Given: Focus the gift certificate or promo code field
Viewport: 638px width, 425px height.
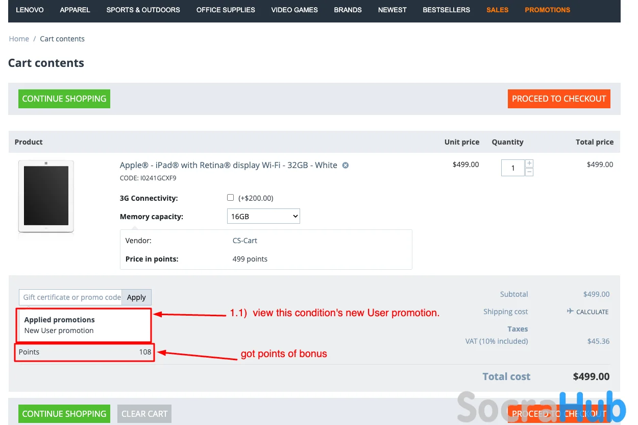Looking at the screenshot, I should click(x=70, y=297).
